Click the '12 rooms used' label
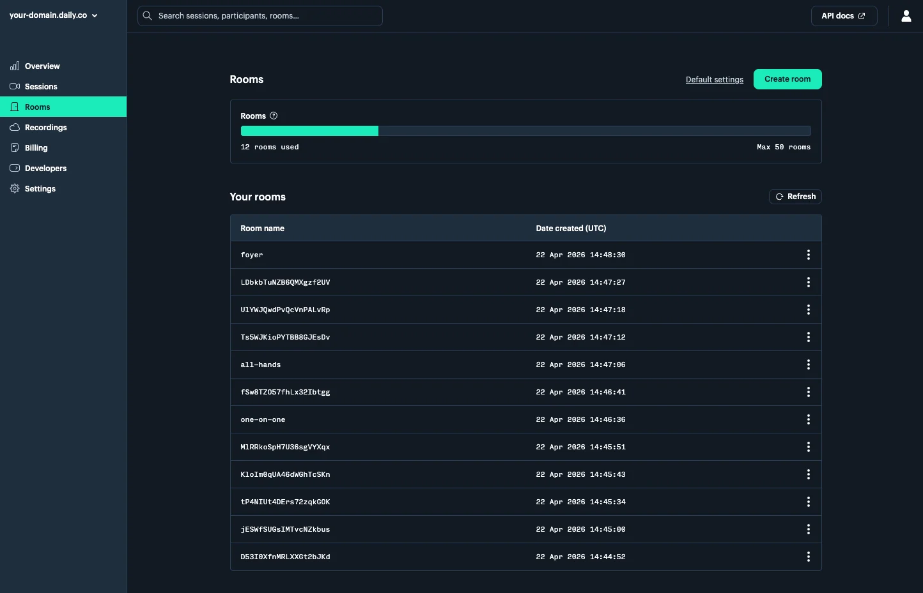 [270, 147]
